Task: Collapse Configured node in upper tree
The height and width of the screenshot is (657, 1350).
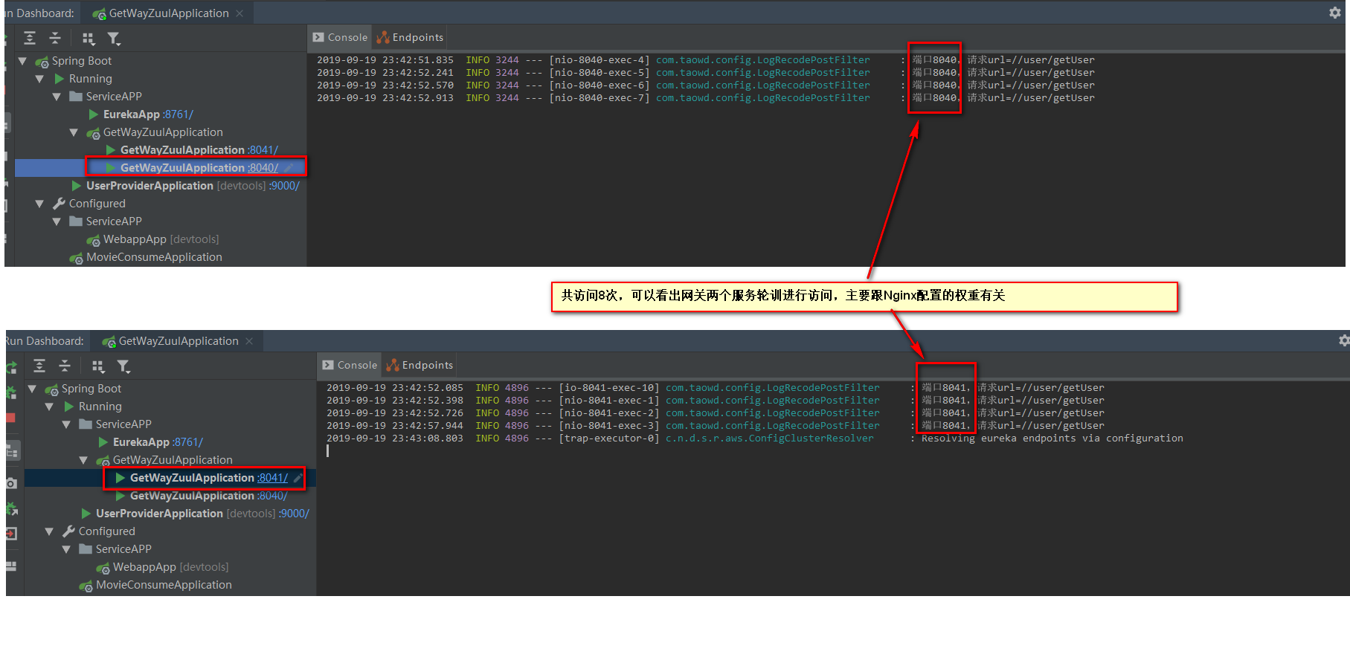Action: (39, 204)
